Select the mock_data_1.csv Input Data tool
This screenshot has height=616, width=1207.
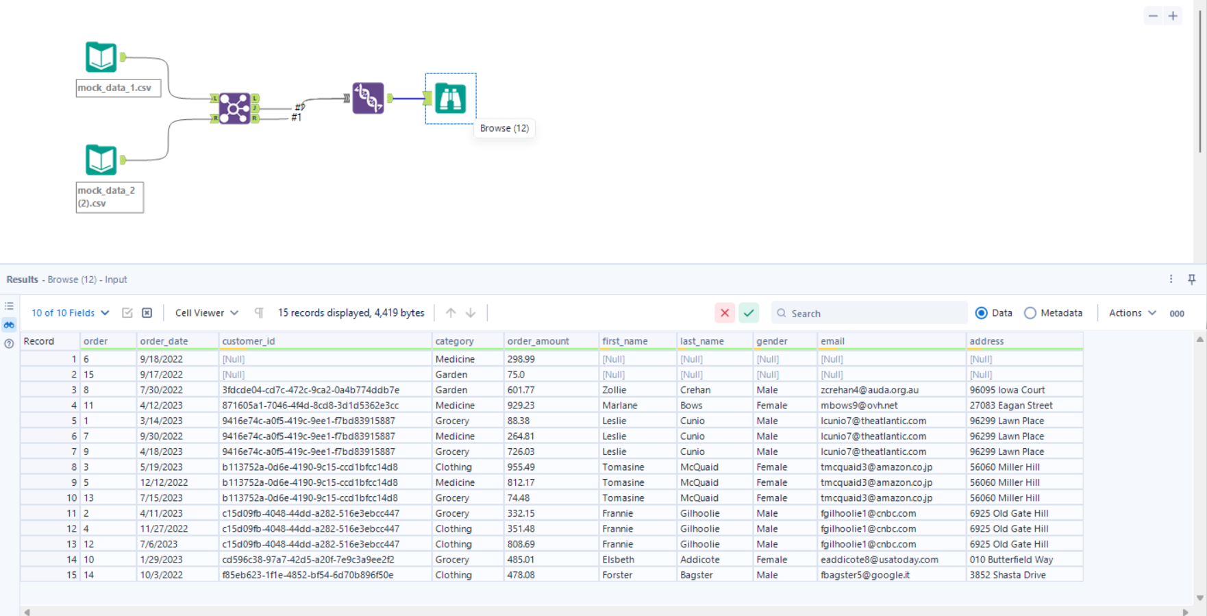coord(101,57)
